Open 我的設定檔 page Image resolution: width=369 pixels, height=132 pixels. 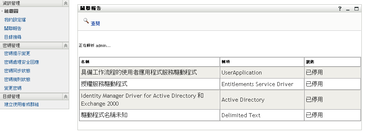click(15, 20)
